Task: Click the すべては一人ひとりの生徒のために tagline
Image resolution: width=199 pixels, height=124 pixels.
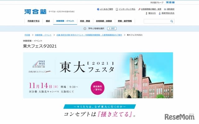Action: click(x=62, y=12)
